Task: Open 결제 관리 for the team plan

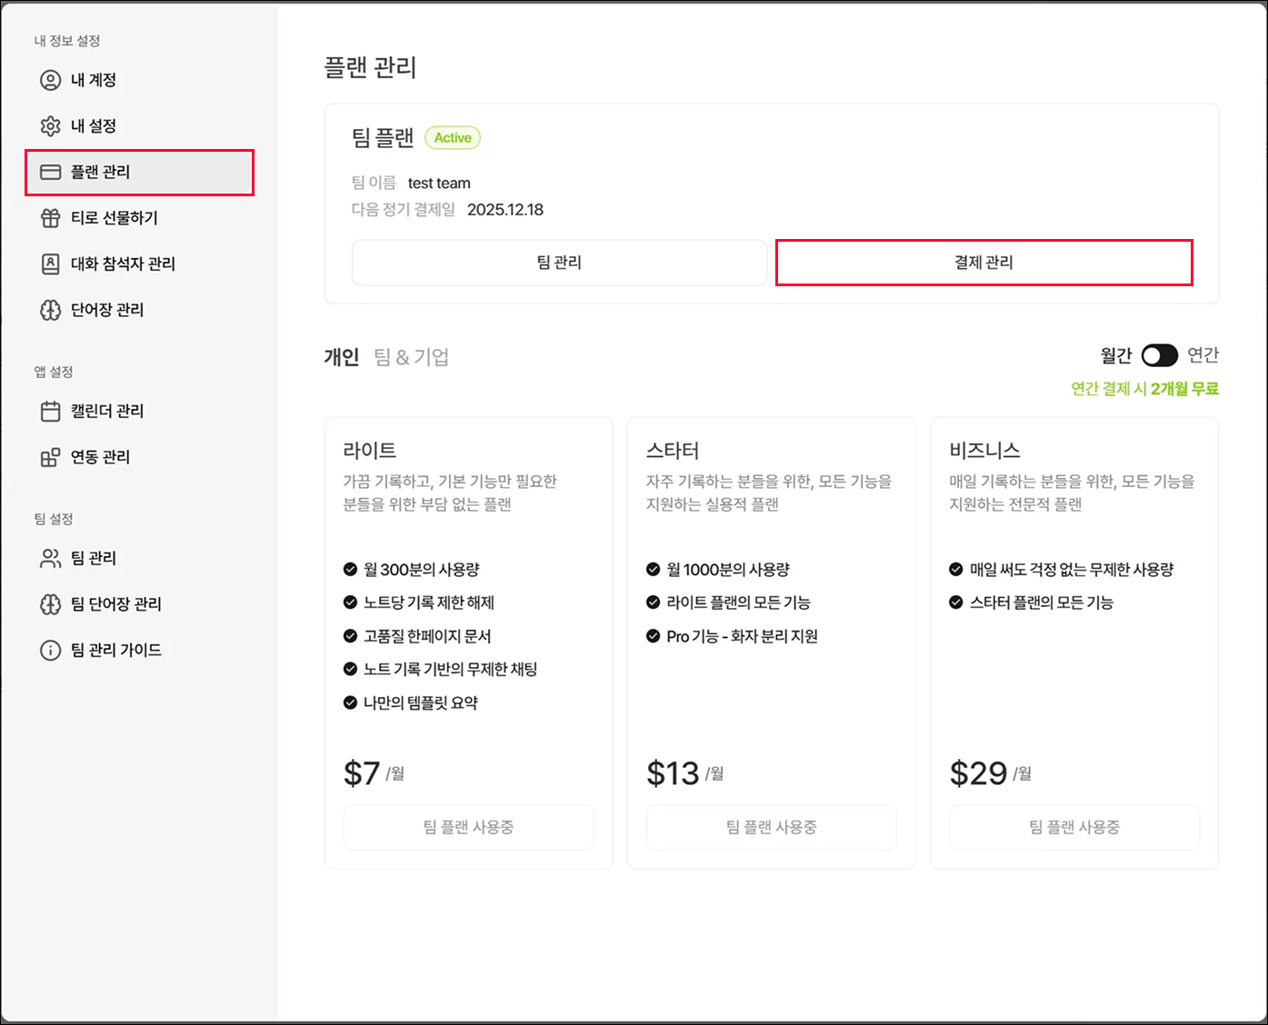Action: coord(983,263)
